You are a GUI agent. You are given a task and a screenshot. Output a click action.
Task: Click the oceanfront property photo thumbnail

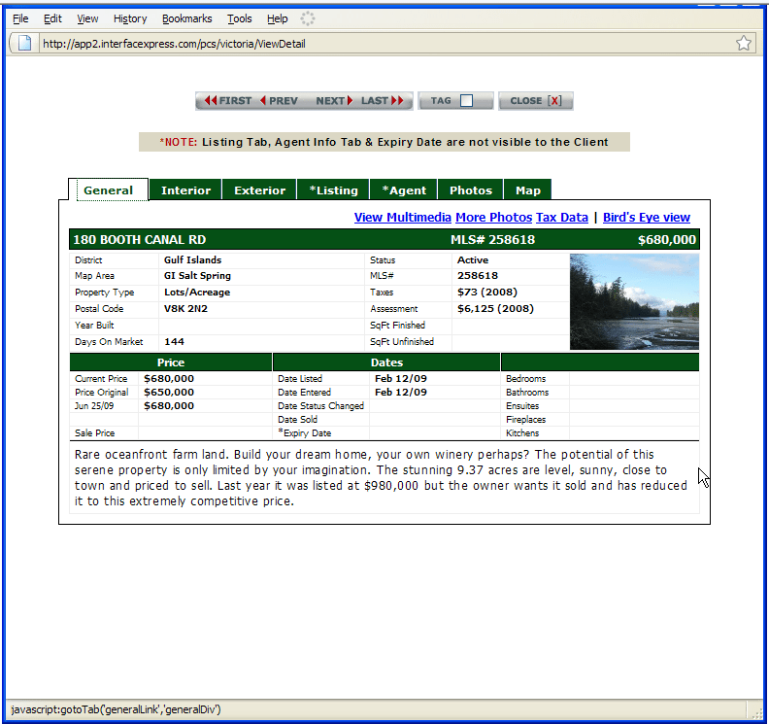click(x=634, y=301)
